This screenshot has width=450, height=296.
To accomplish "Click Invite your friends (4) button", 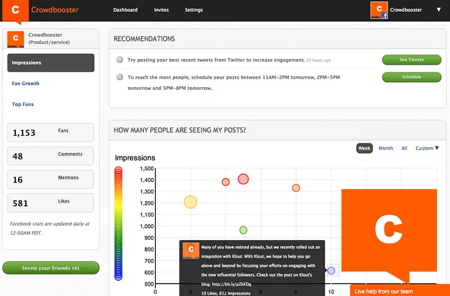I will [x=51, y=268].
